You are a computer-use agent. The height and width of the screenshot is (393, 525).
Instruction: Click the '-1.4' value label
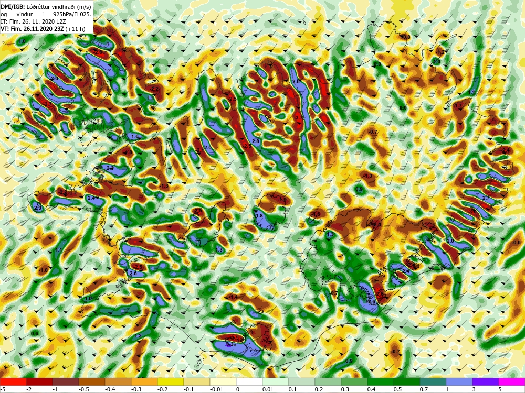click(x=233, y=297)
